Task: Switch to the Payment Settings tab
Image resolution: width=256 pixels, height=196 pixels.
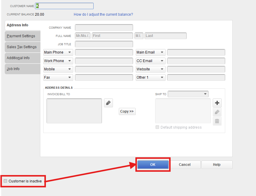Action: click(21, 36)
